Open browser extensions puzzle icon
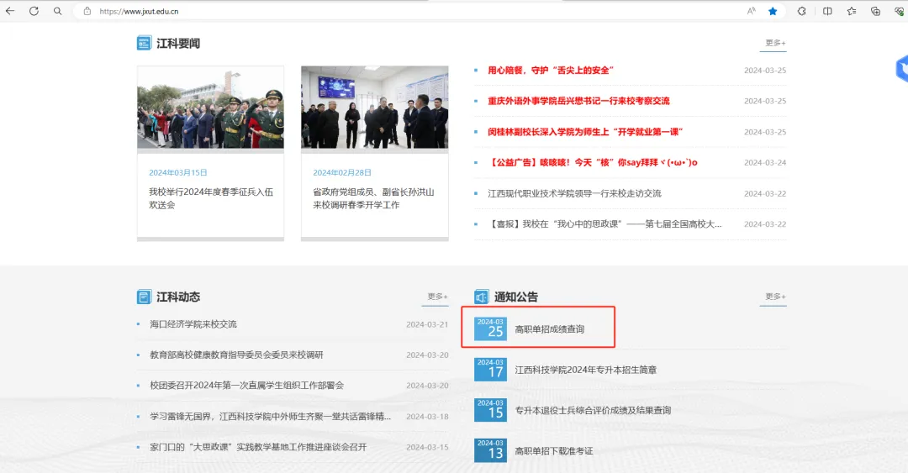This screenshot has width=908, height=473. coord(801,11)
